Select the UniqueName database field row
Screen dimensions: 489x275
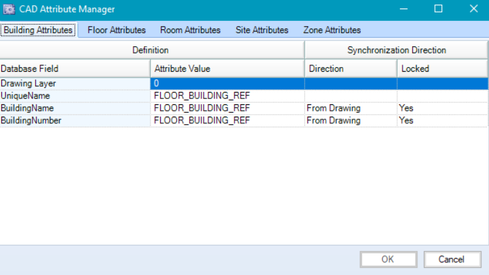[x=75, y=96]
